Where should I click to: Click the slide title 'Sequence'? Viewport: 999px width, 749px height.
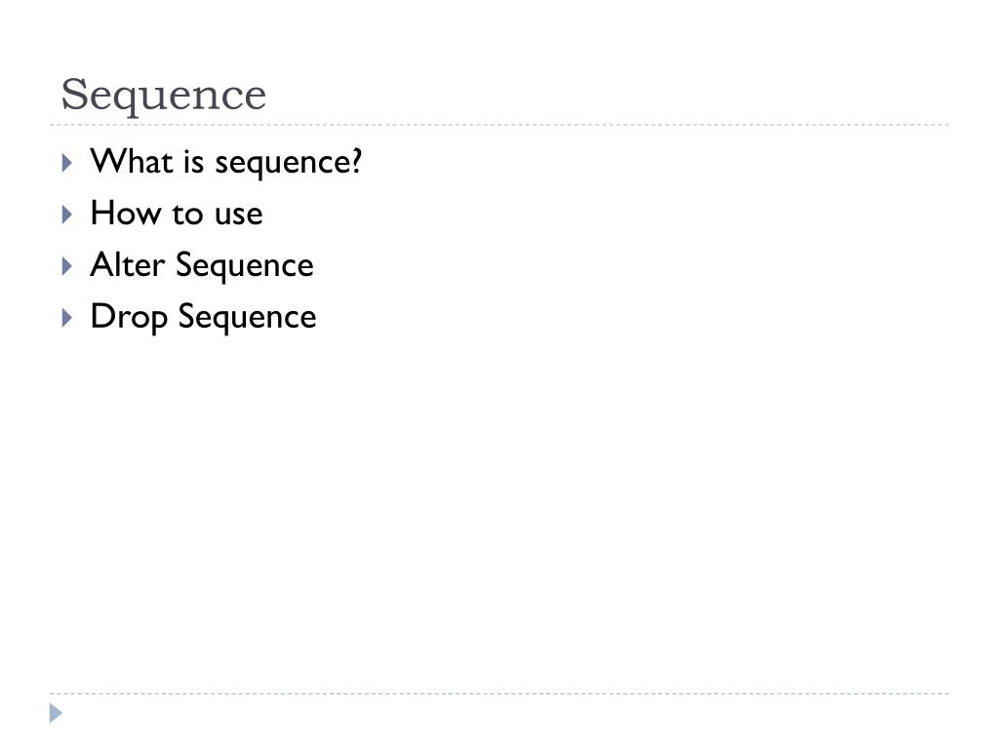(164, 95)
